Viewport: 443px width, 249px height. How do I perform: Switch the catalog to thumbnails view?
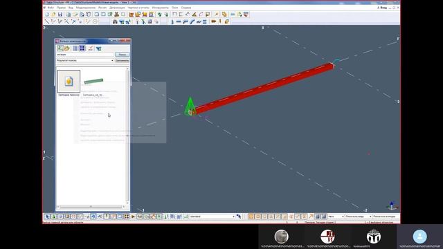pos(82,48)
